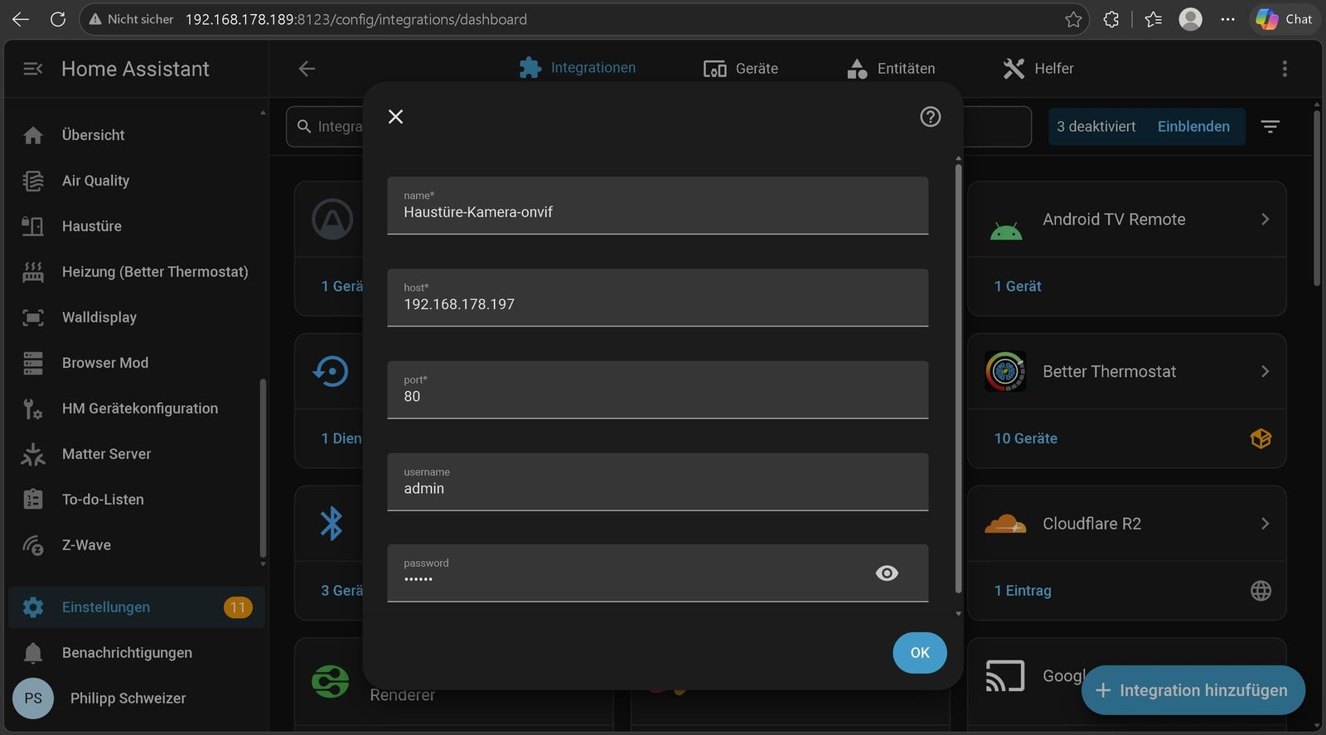Confirm the dialog with OK
Image resolution: width=1326 pixels, height=735 pixels.
920,653
